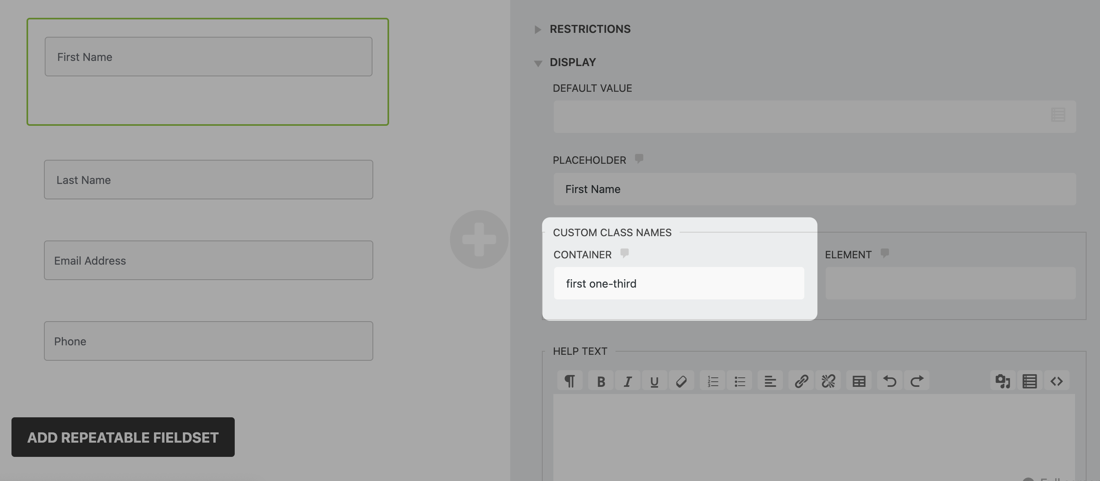This screenshot has height=481, width=1100.
Task: Undo last Help Text edit
Action: click(x=889, y=381)
